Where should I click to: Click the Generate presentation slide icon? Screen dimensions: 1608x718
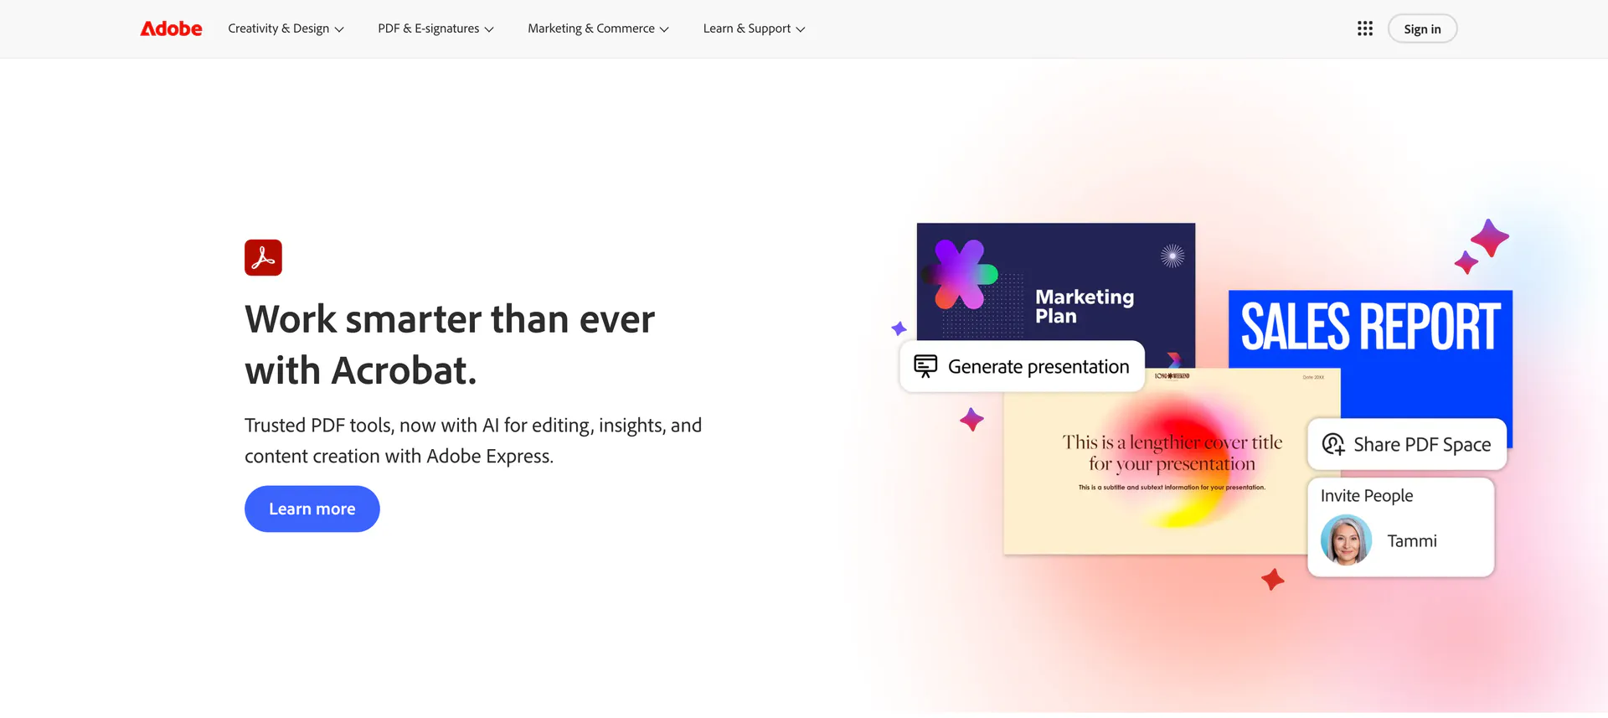point(925,366)
